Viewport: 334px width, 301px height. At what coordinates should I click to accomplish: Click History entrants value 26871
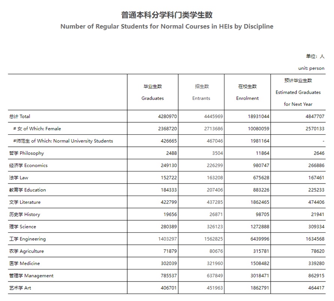coord(216,215)
